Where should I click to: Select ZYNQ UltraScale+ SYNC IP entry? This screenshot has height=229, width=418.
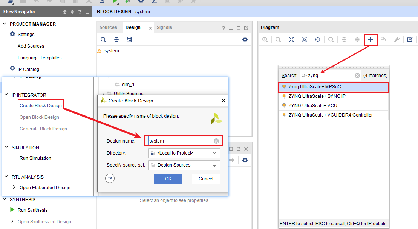[333, 96]
